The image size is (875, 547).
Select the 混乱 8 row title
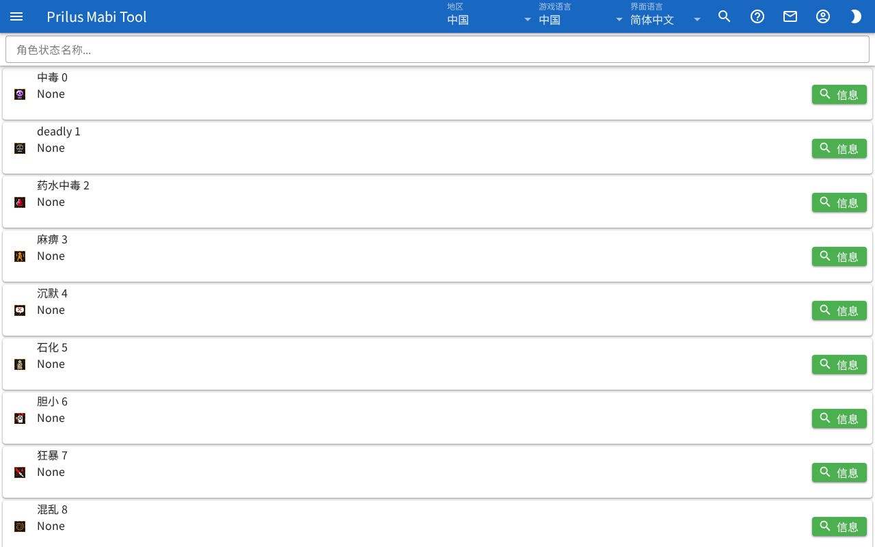point(52,509)
